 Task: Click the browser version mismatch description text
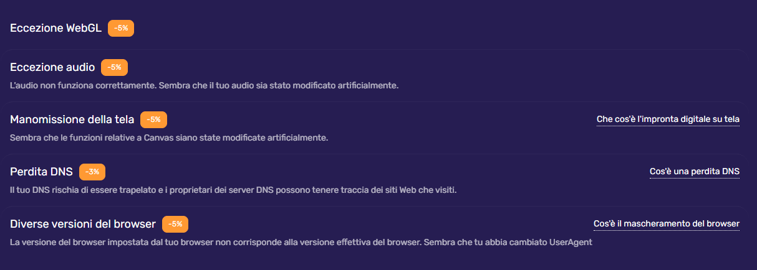[x=301, y=241]
